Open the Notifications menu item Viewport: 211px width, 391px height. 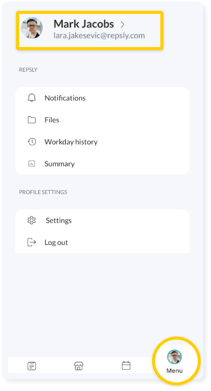pyautogui.click(x=65, y=98)
